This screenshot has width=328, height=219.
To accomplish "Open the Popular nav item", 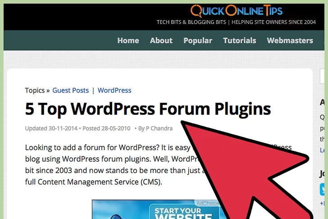I will [x=197, y=41].
